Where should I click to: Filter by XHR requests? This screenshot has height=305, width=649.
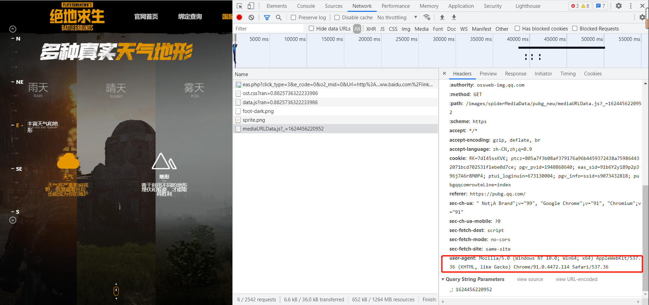coord(371,29)
